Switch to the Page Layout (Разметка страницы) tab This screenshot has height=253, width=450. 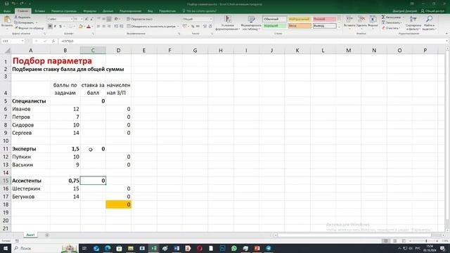pos(64,11)
